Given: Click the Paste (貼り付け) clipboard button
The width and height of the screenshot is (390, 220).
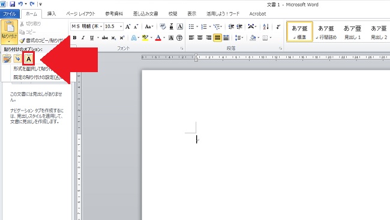Looking at the screenshot, I should click(x=9, y=32).
